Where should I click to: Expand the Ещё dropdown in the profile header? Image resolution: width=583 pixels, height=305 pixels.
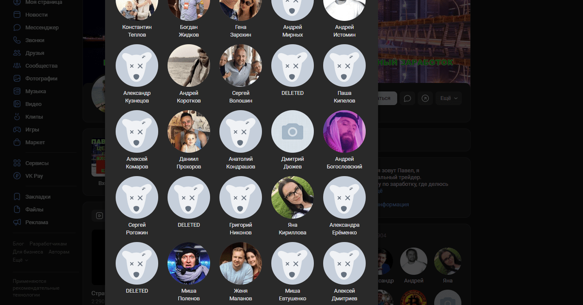point(449,98)
